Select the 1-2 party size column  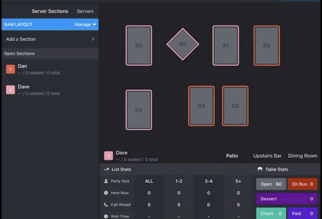pyautogui.click(x=179, y=181)
